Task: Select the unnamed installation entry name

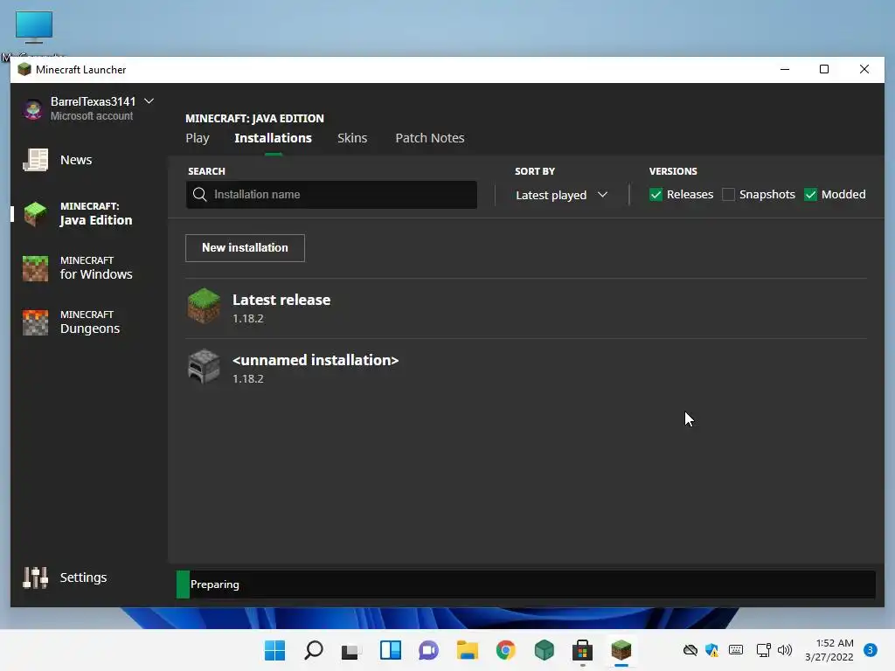Action: 316,360
